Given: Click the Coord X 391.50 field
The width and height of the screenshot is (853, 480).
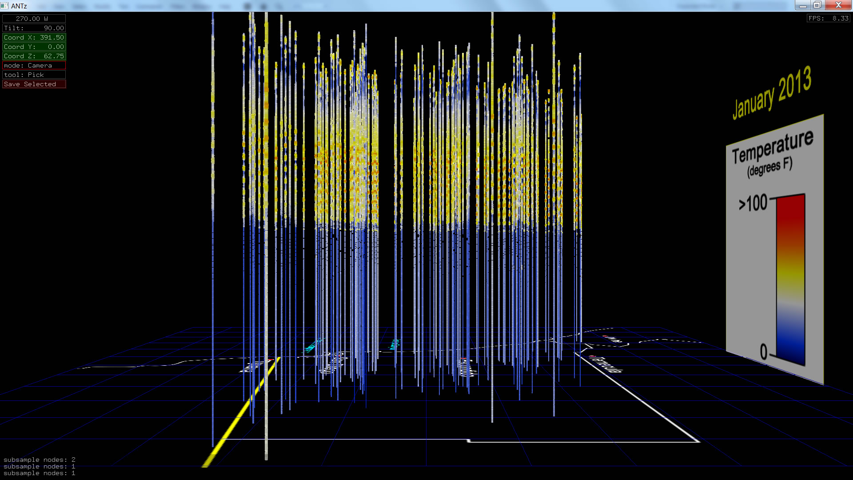Looking at the screenshot, I should [x=34, y=37].
